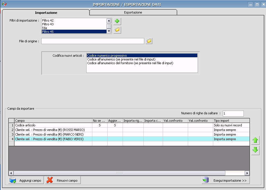Viewport: 266px width, 190px height.
Task: Click the 'No se ...' column header
Action: [x=100, y=121]
